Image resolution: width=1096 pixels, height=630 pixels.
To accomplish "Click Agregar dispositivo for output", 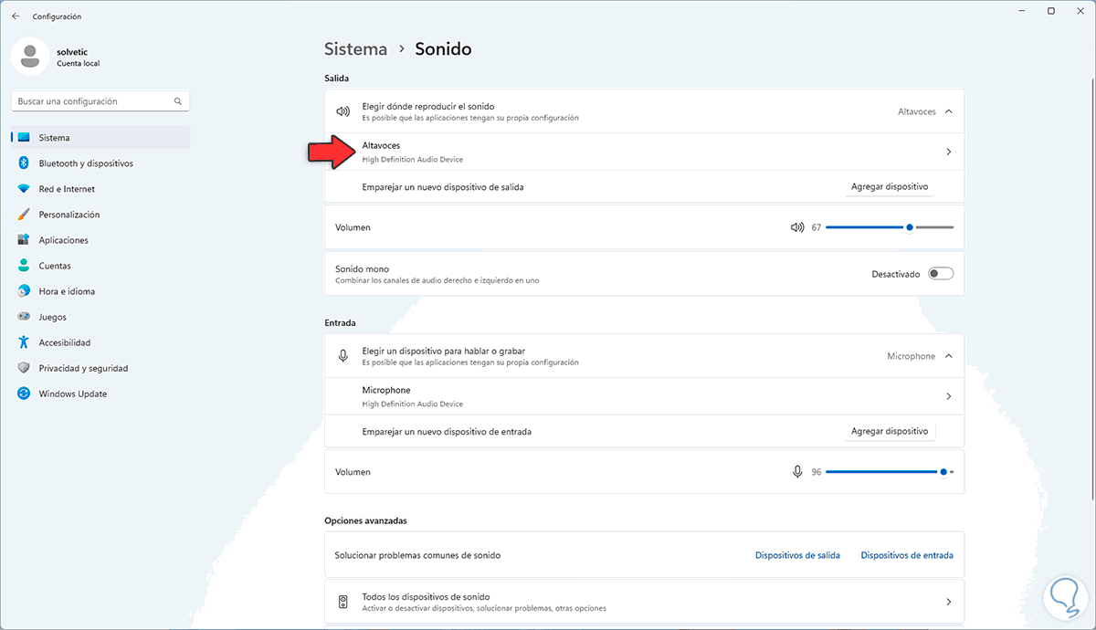I will (x=889, y=186).
